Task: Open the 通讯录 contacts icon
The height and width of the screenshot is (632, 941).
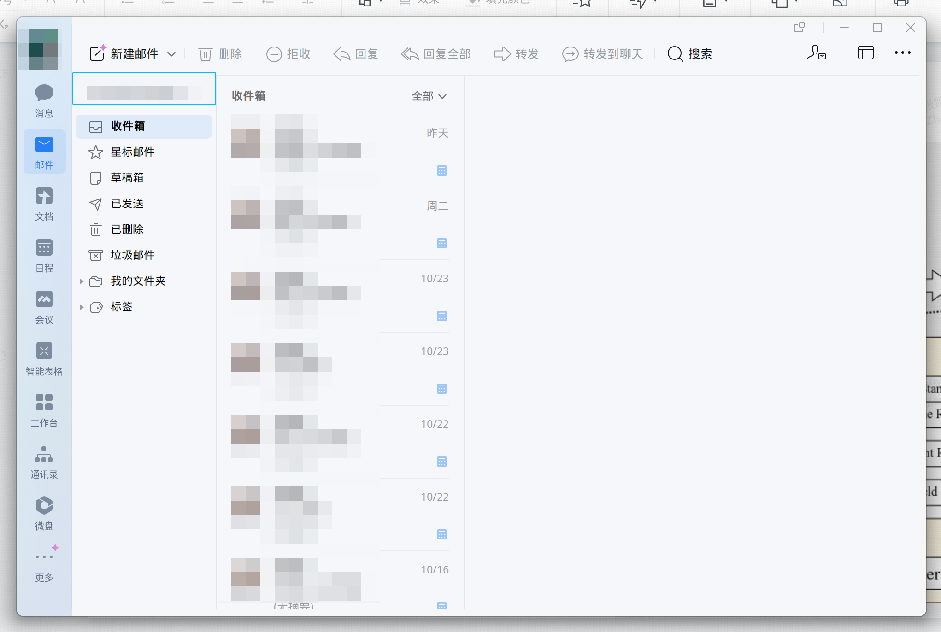Action: click(44, 462)
